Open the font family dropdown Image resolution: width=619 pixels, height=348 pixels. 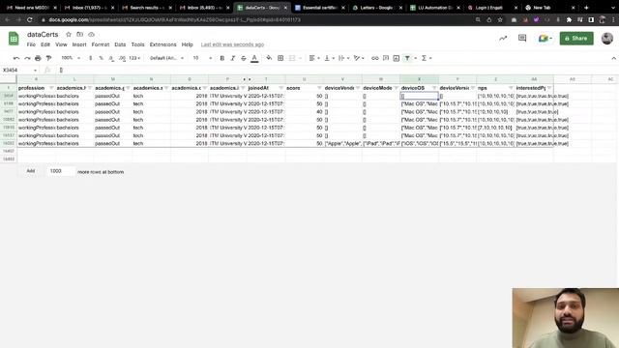[x=166, y=58]
